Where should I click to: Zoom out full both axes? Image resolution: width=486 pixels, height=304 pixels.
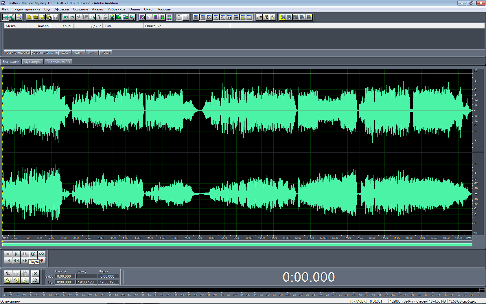25,274
